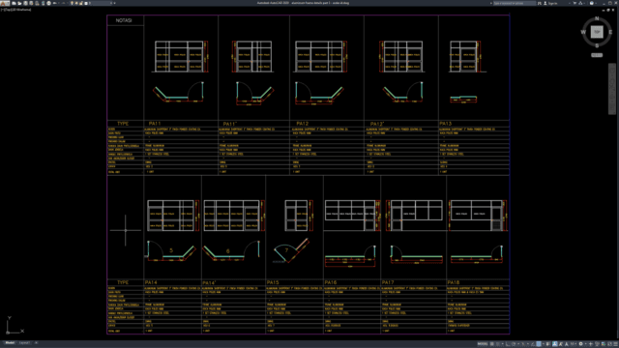Expand object snap options arrow
Viewport: 619px width, 348px height.
[x=544, y=344]
